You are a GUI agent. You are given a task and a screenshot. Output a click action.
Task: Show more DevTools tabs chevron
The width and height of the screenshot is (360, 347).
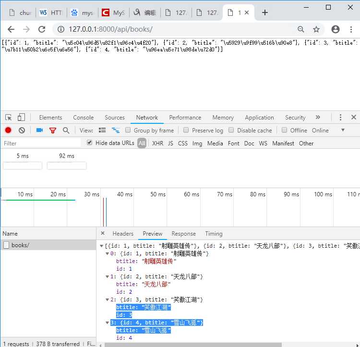[318, 118]
